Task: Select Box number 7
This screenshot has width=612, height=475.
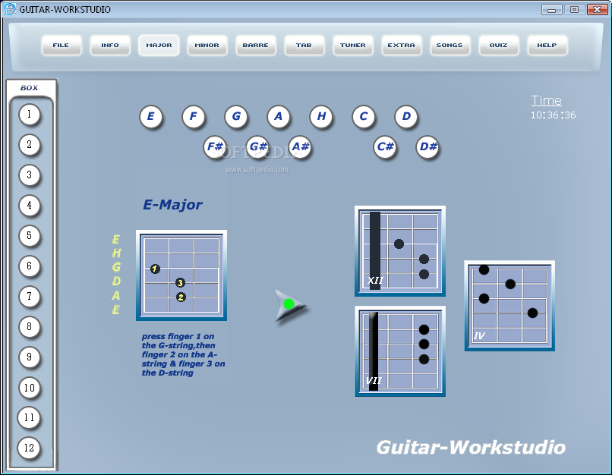Action: [30, 297]
